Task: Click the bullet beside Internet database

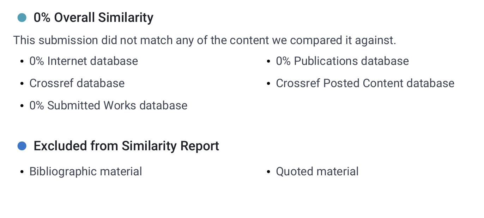Action: tap(22, 62)
